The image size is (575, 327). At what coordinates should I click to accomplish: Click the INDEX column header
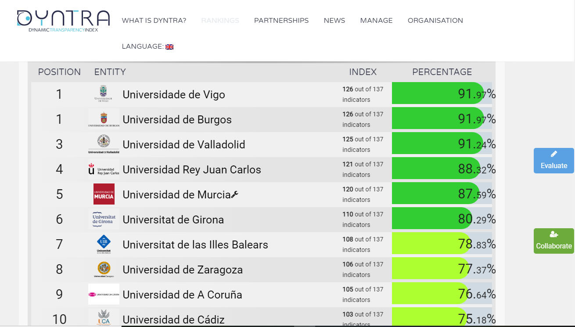(363, 72)
